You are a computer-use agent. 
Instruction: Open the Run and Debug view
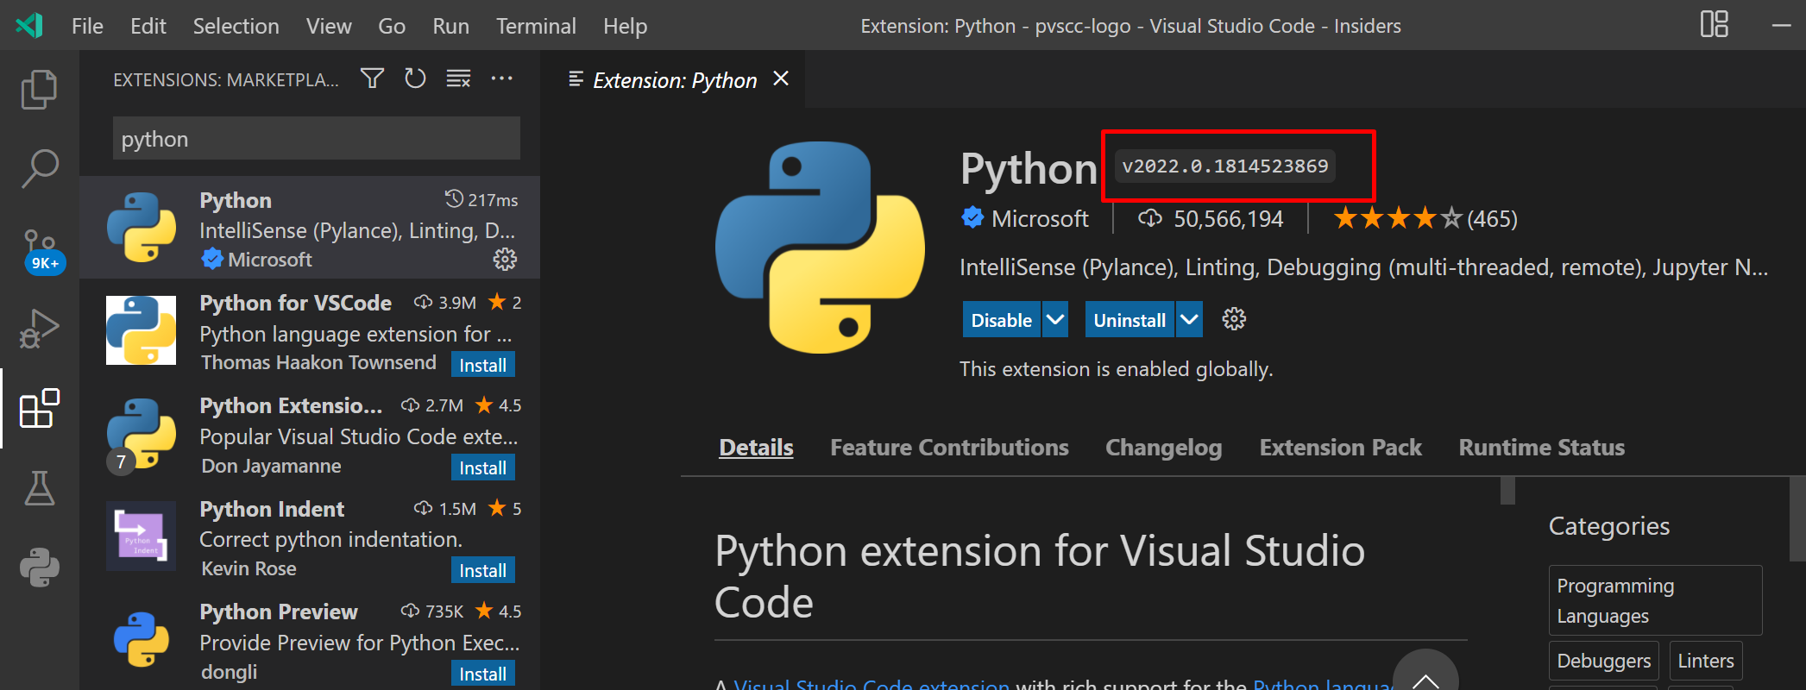(39, 329)
